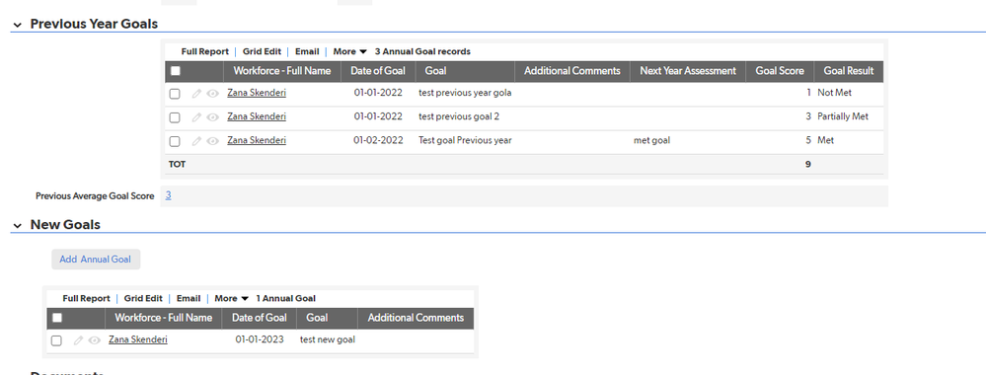This screenshot has width=986, height=375.
Task: Open Previous Average Goal Score value 3
Action: click(x=169, y=195)
